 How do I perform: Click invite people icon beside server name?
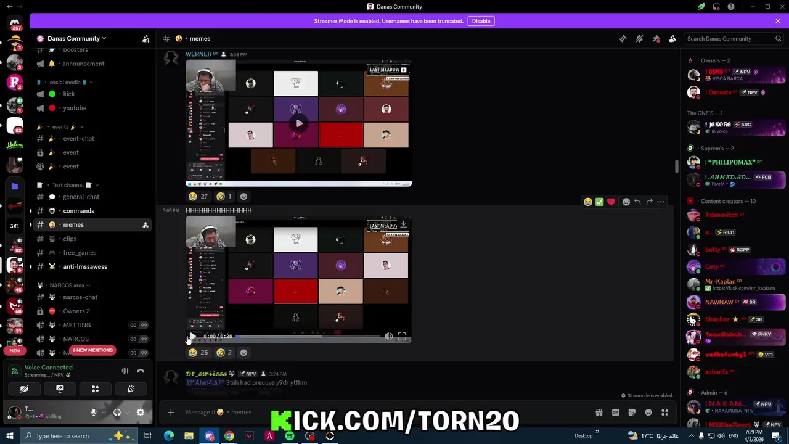[146, 38]
